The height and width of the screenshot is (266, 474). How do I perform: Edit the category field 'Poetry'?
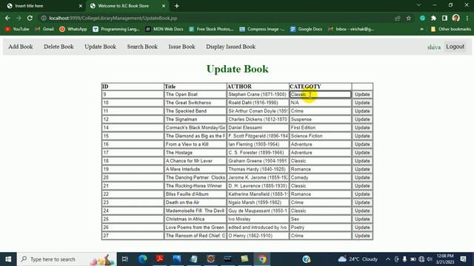(x=321, y=228)
